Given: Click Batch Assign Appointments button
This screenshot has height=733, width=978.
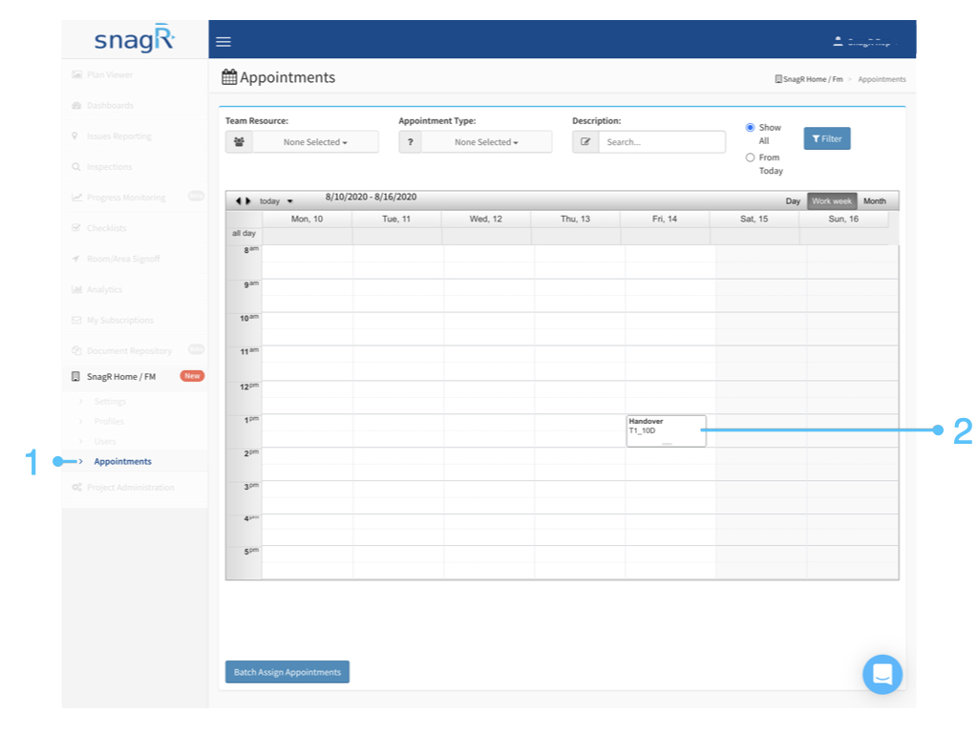Looking at the screenshot, I should pos(287,672).
